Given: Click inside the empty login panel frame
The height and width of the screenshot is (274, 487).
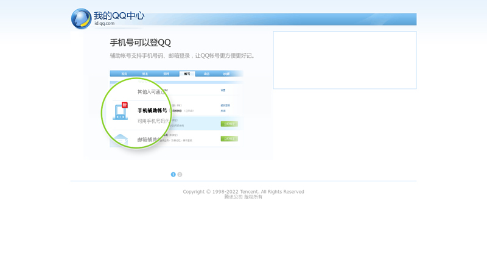Looking at the screenshot, I should [x=345, y=60].
